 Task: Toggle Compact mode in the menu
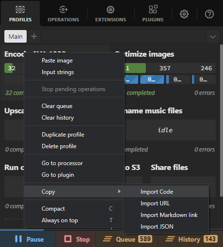(x=74, y=209)
